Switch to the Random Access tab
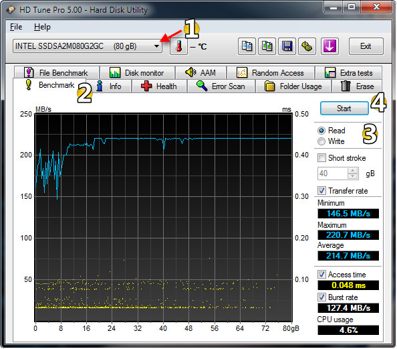The height and width of the screenshot is (349, 397). pyautogui.click(x=271, y=73)
